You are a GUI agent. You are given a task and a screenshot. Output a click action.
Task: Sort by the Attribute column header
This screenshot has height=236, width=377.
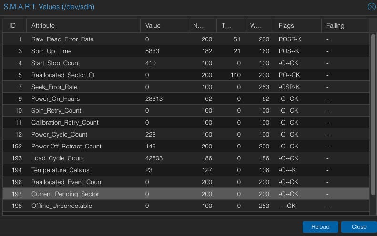(83, 25)
